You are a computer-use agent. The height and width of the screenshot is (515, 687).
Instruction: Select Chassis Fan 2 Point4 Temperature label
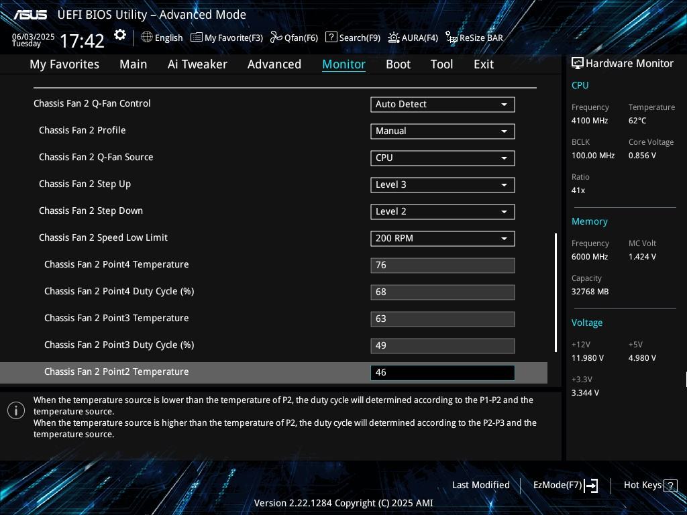[117, 264]
